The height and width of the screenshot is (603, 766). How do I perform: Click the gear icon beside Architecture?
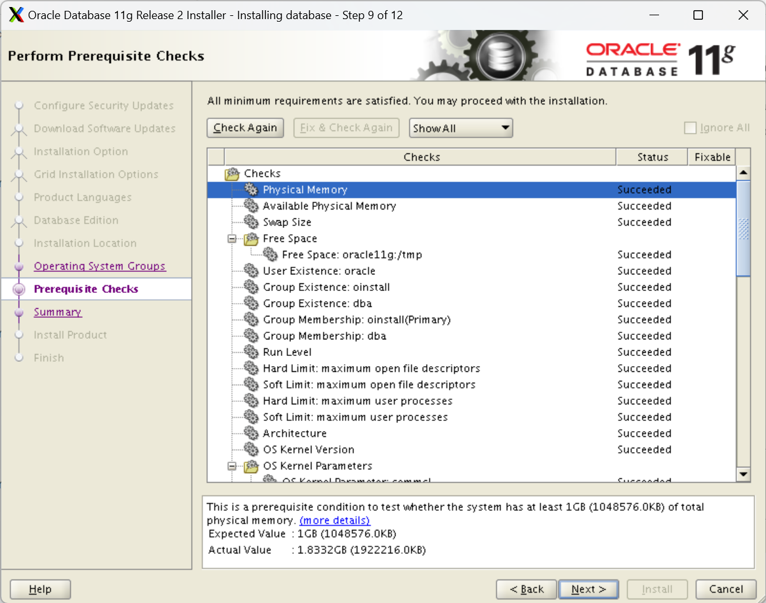[x=251, y=433]
